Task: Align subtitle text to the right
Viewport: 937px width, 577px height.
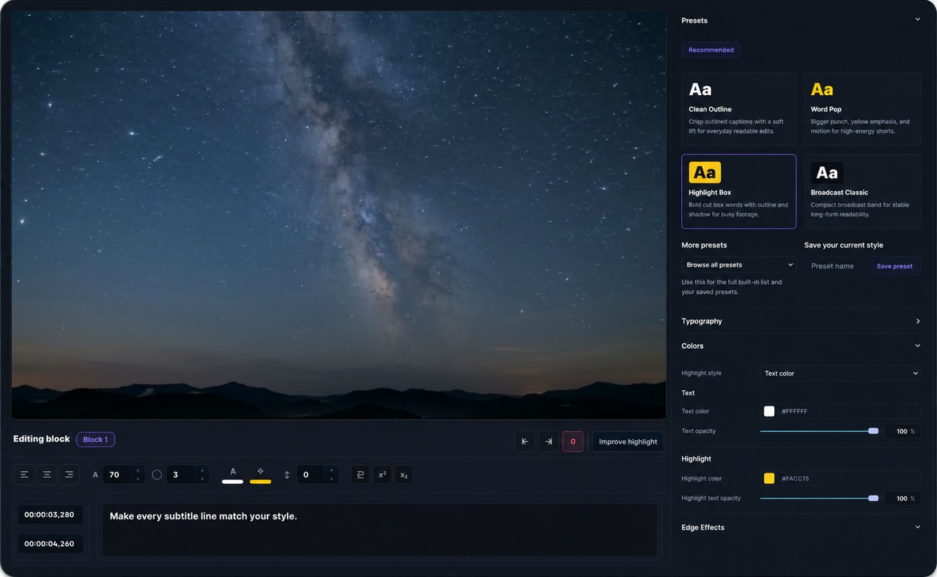Action: (69, 474)
